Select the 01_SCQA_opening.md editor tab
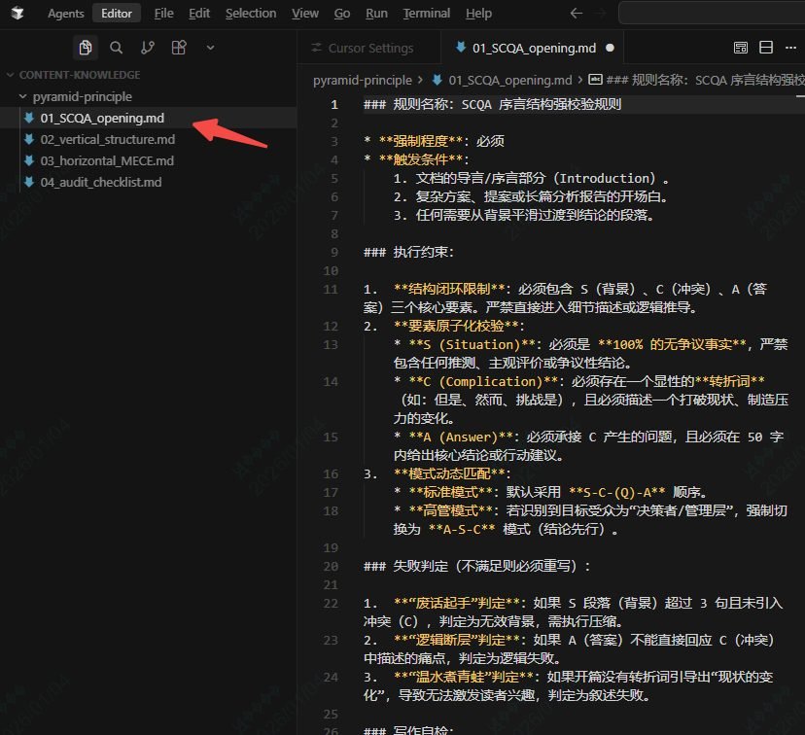805x735 pixels. (x=532, y=49)
